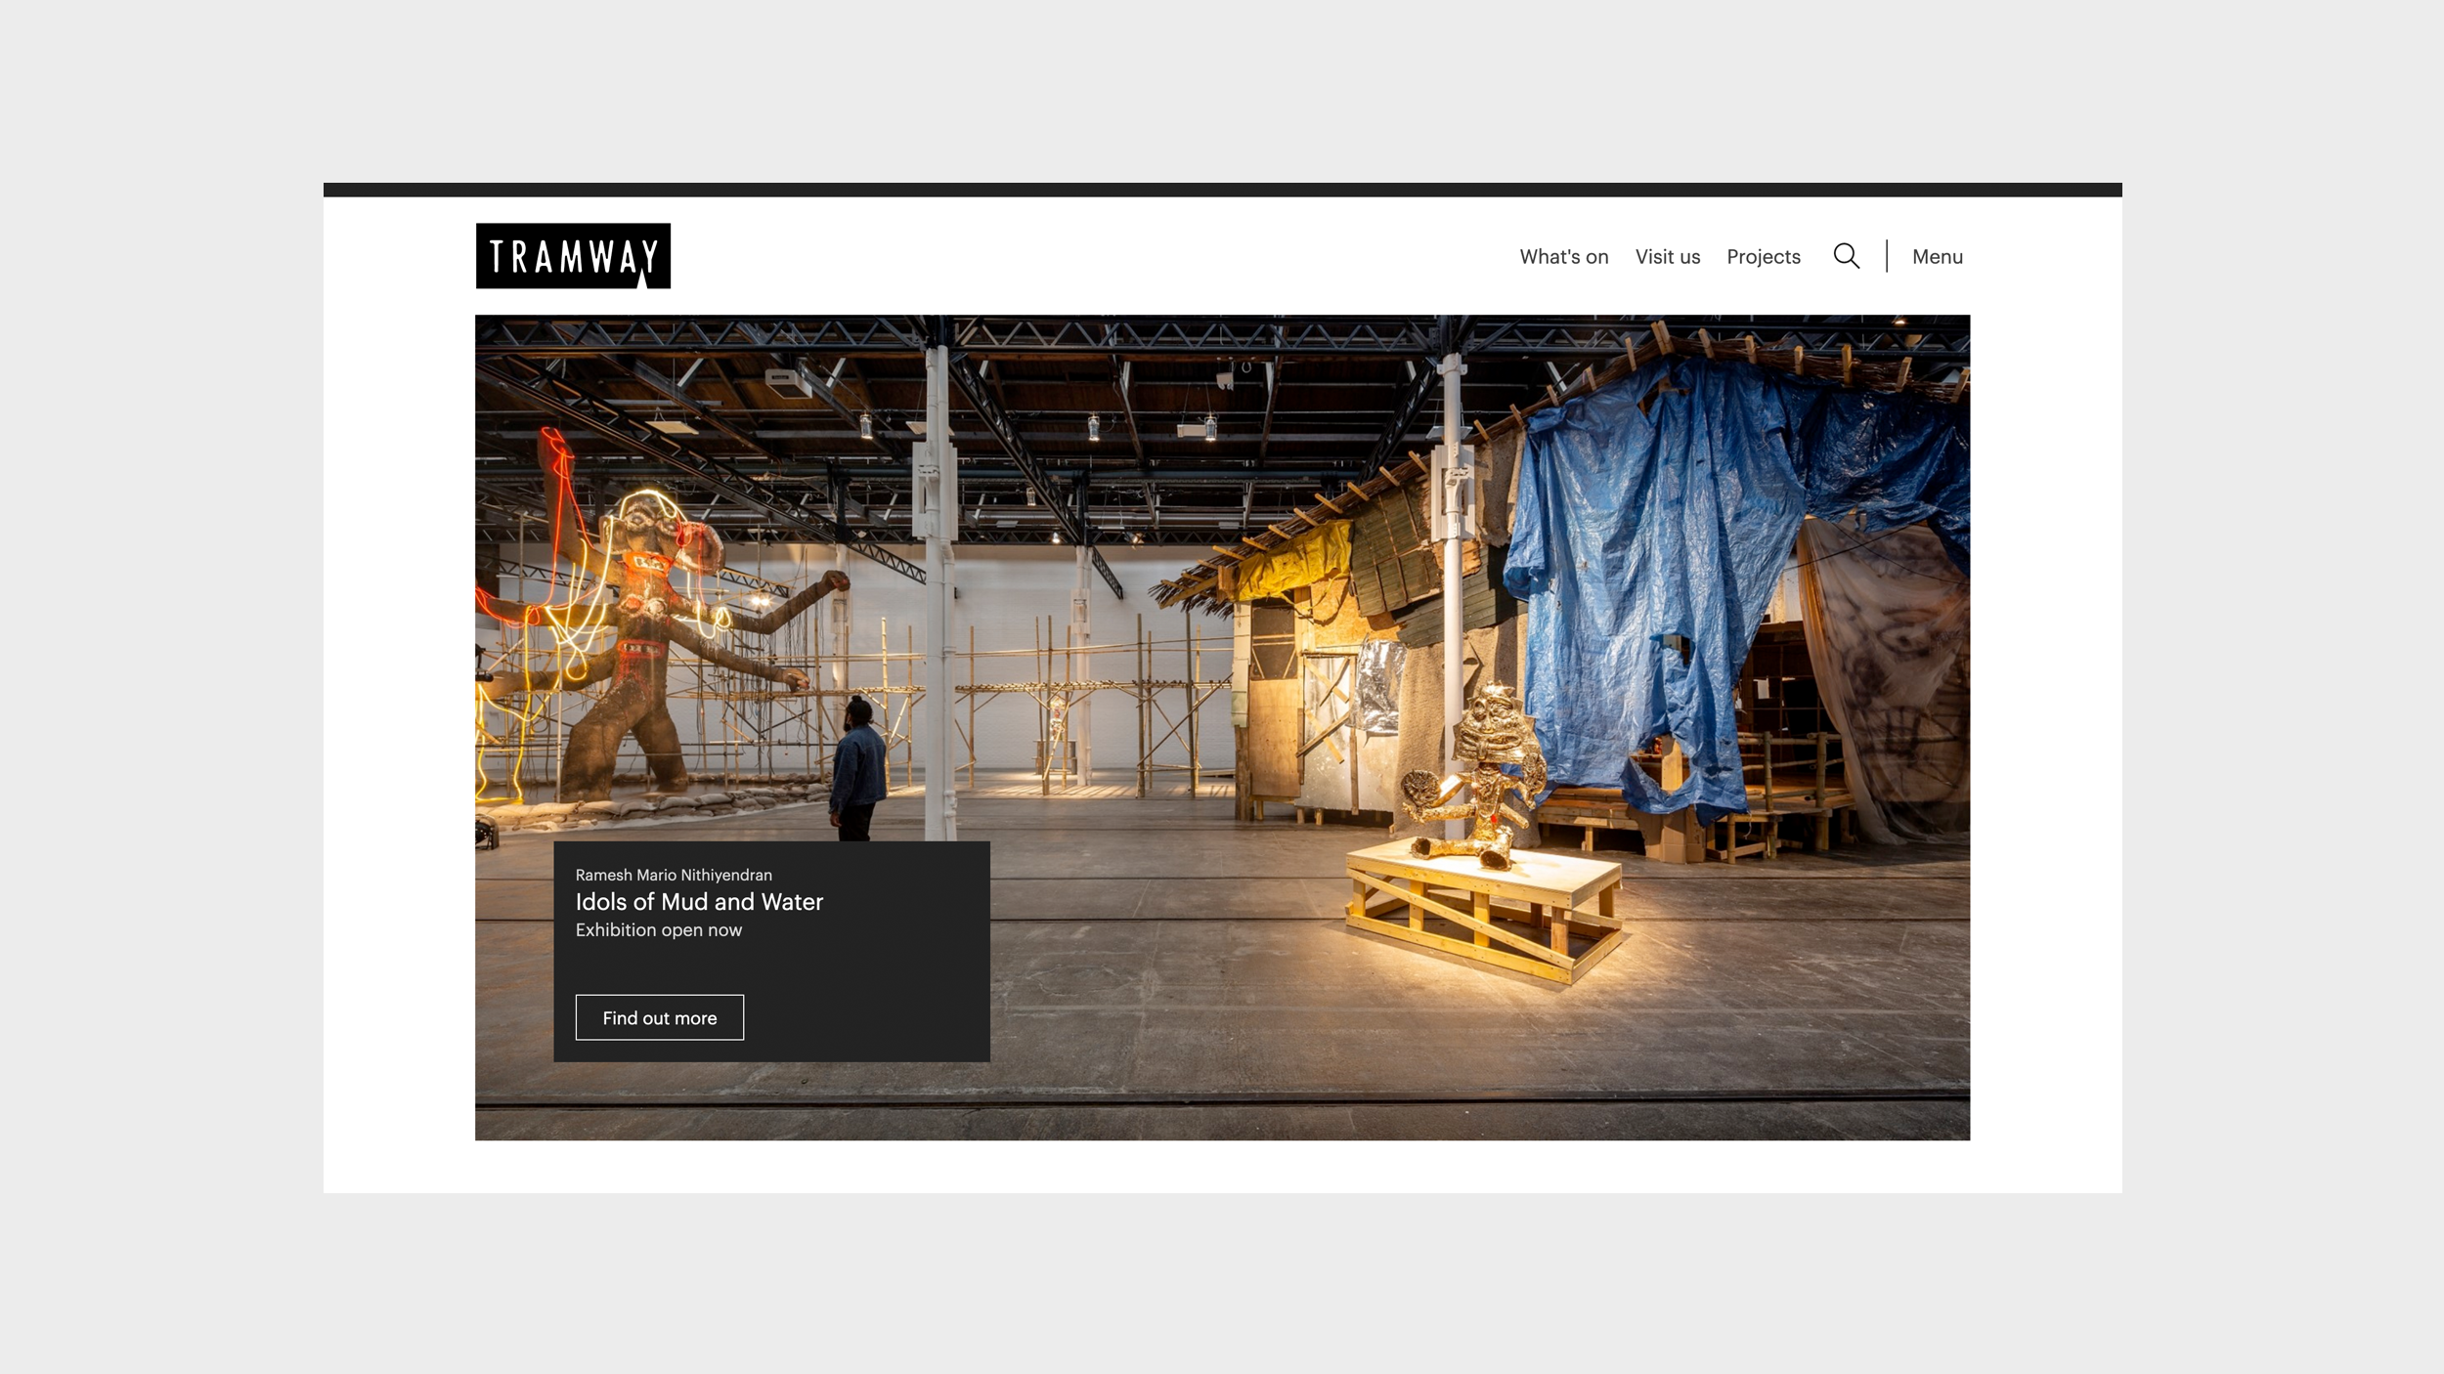This screenshot has width=2444, height=1374.
Task: Open the Projects navigation item
Action: [x=1764, y=256]
